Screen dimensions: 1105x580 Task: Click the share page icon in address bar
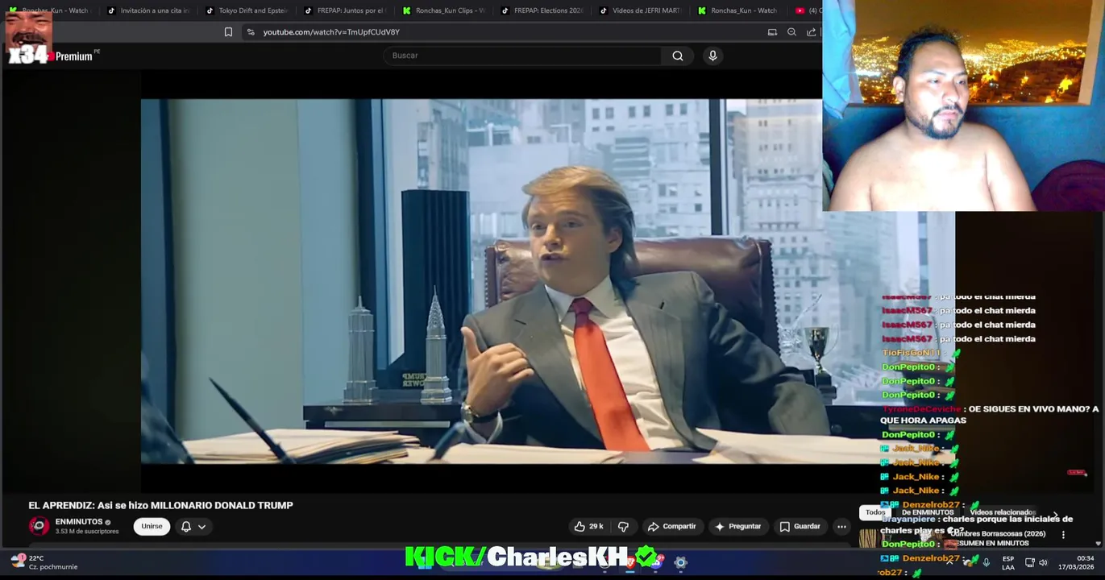(812, 32)
